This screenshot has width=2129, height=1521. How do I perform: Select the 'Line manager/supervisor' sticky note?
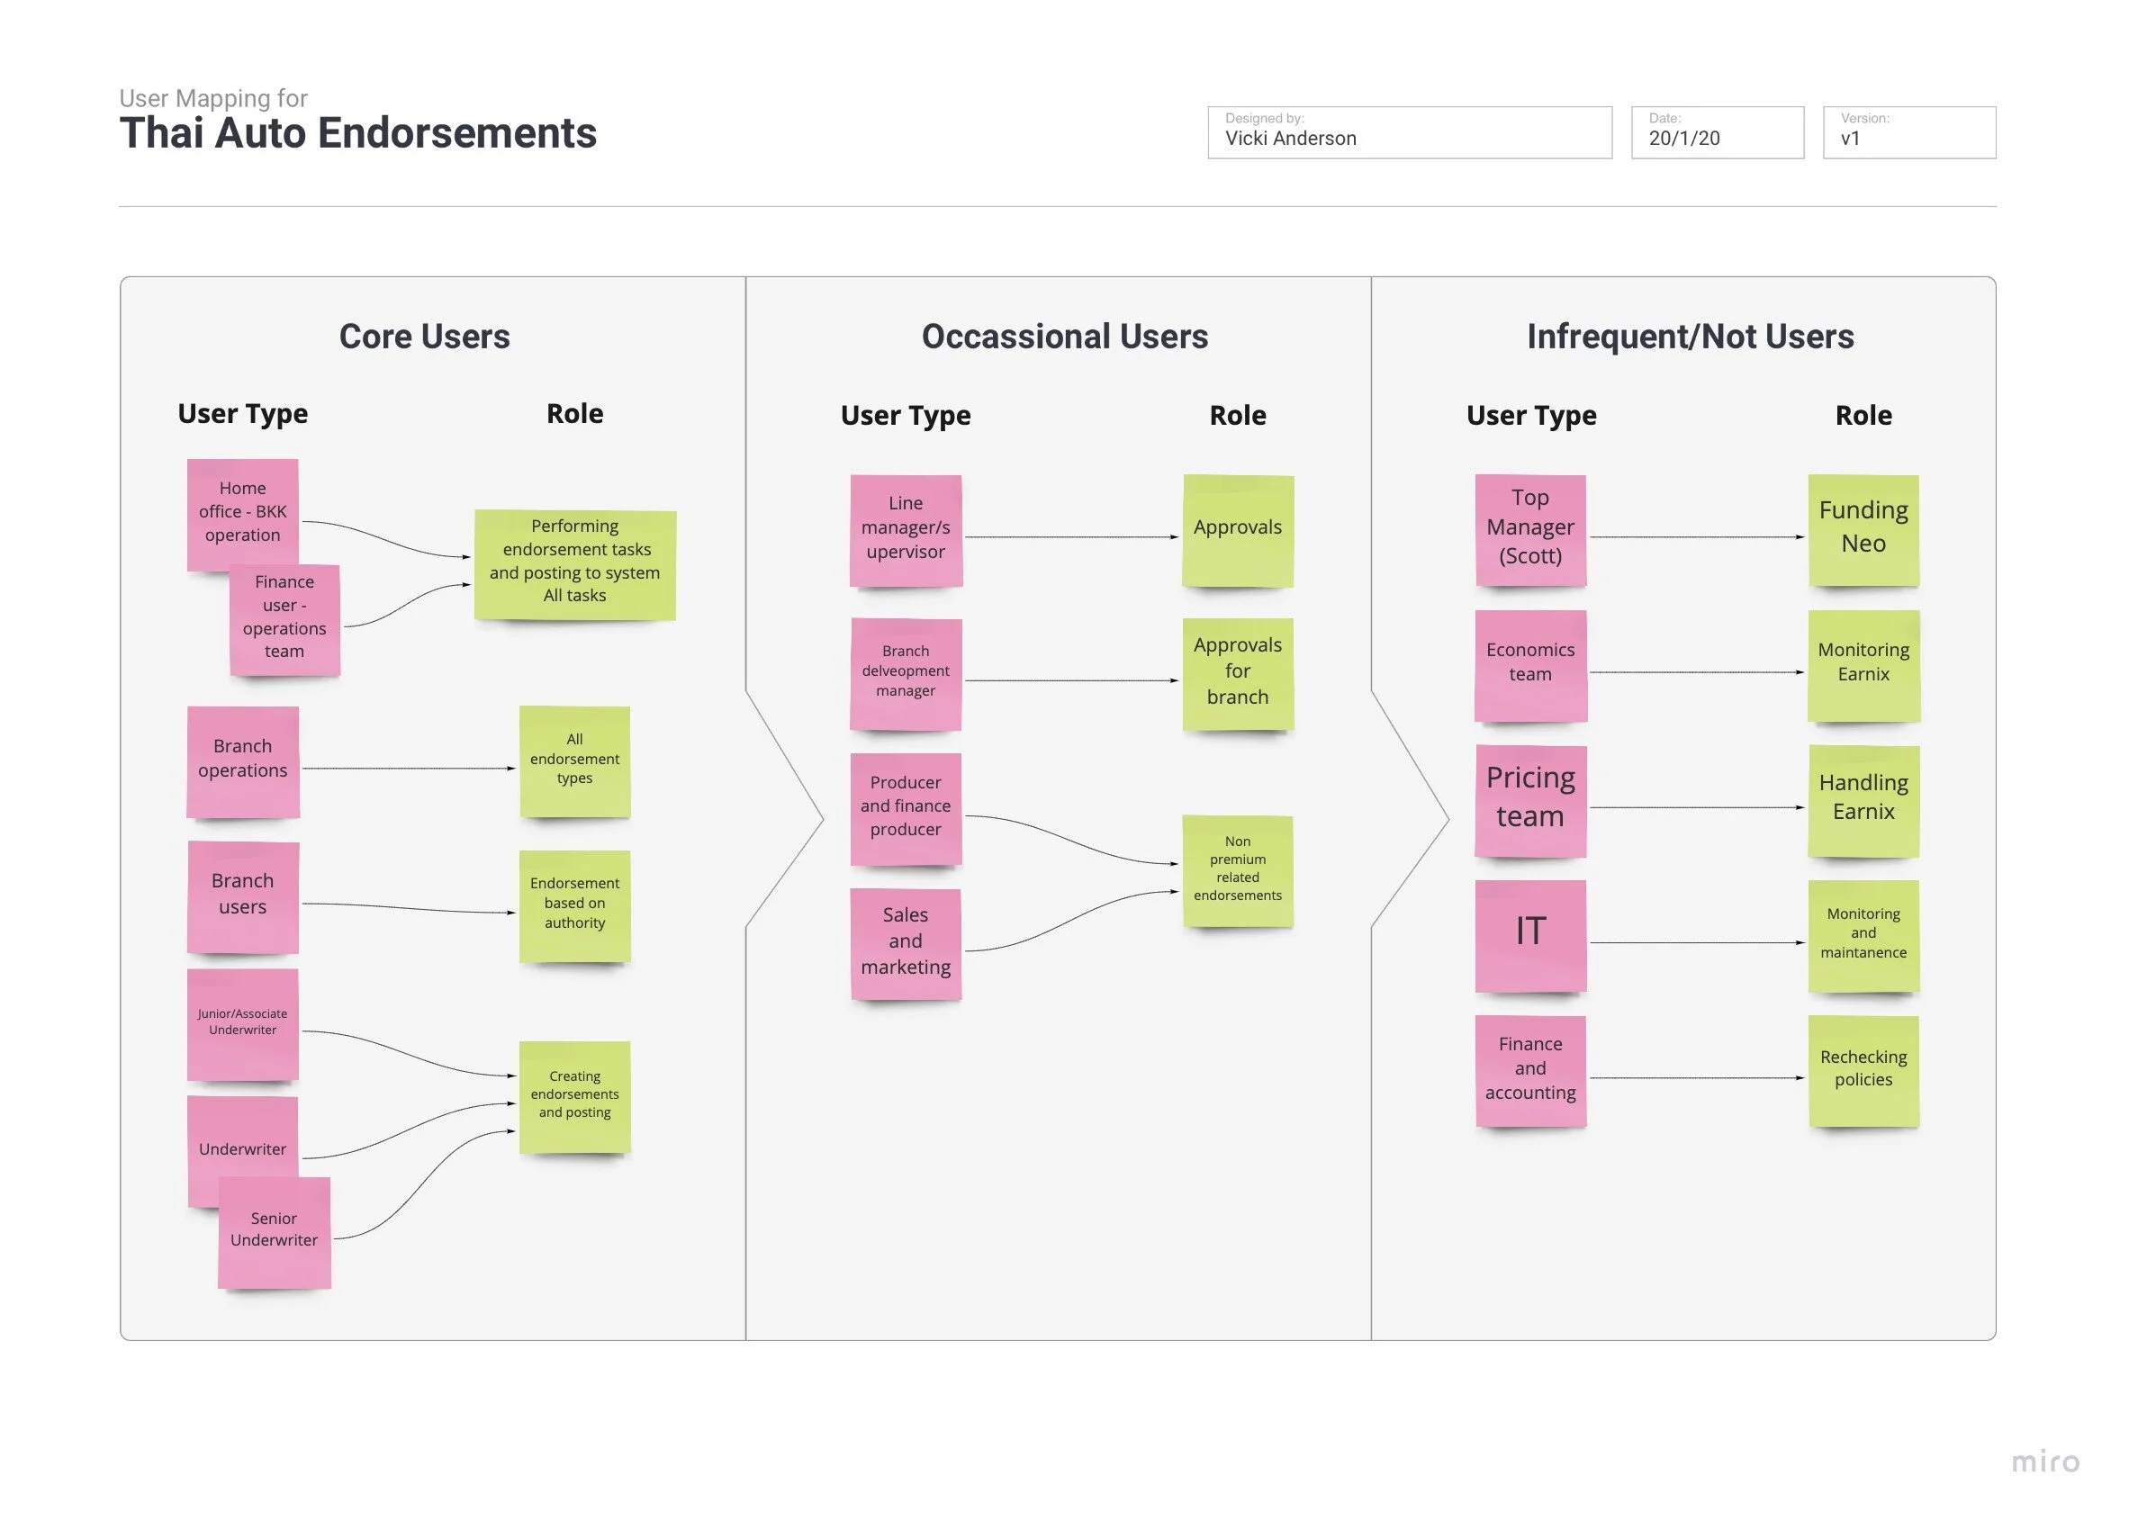pos(905,529)
